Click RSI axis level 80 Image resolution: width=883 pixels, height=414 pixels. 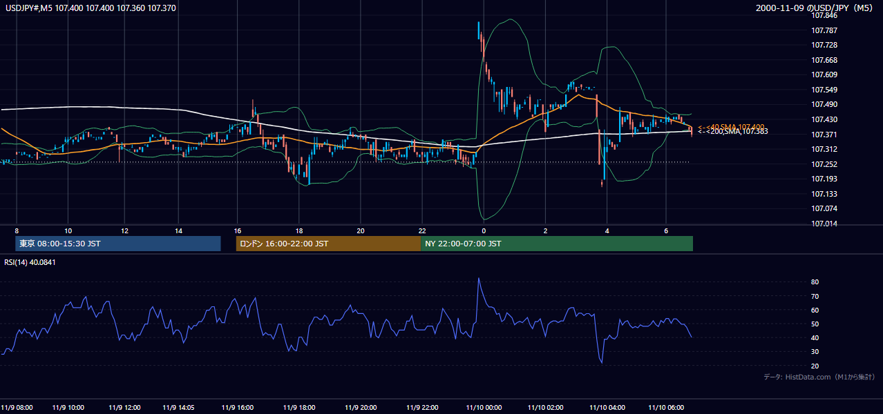point(815,282)
